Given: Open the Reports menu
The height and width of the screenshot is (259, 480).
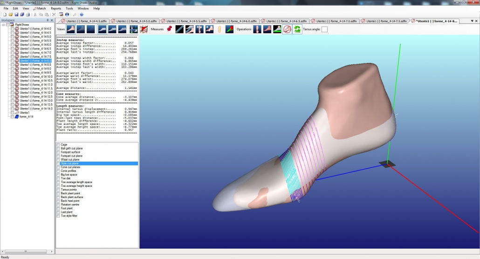Looking at the screenshot, I should (56, 8).
